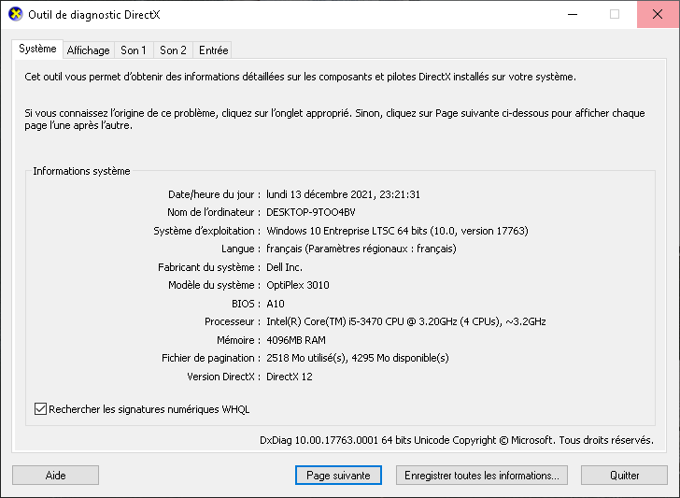Open the Son 1 tab

pos(134,50)
